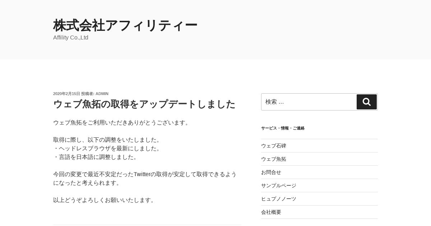Image resolution: width=431 pixels, height=226 pixels.
Task: Open the 株式会社アフィリティー site title link
Action: tap(125, 25)
